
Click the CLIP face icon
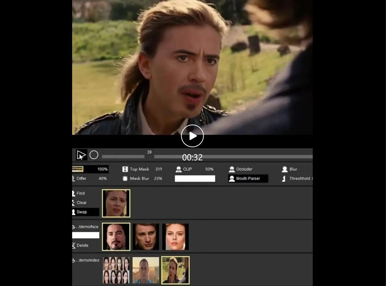pos(179,169)
